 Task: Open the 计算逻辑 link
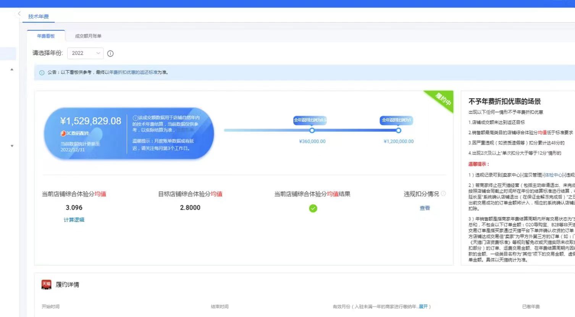[74, 220]
